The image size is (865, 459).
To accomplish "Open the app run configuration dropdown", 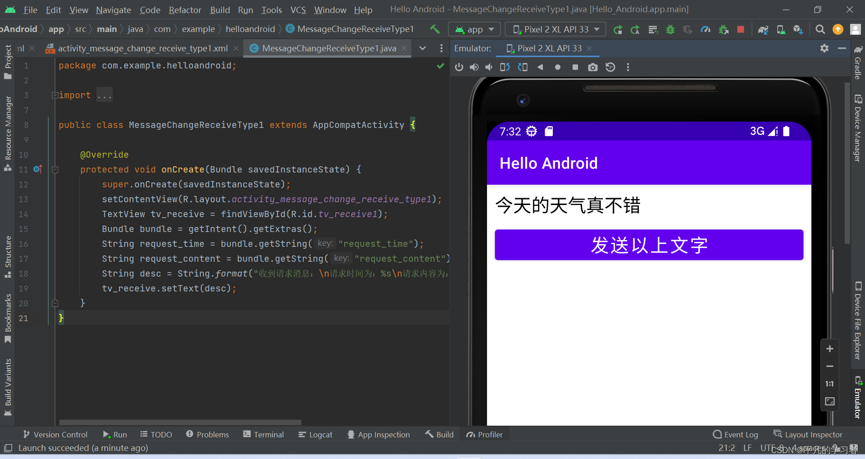I will click(474, 29).
